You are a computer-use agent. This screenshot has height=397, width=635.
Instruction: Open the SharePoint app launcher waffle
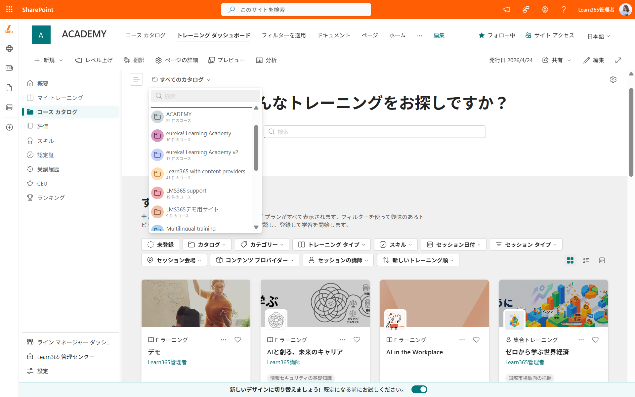coord(9,10)
